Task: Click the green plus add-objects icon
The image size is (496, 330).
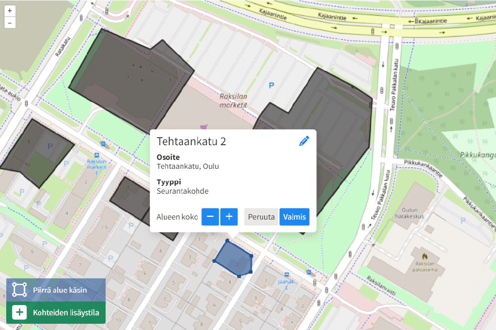Action: [x=19, y=312]
